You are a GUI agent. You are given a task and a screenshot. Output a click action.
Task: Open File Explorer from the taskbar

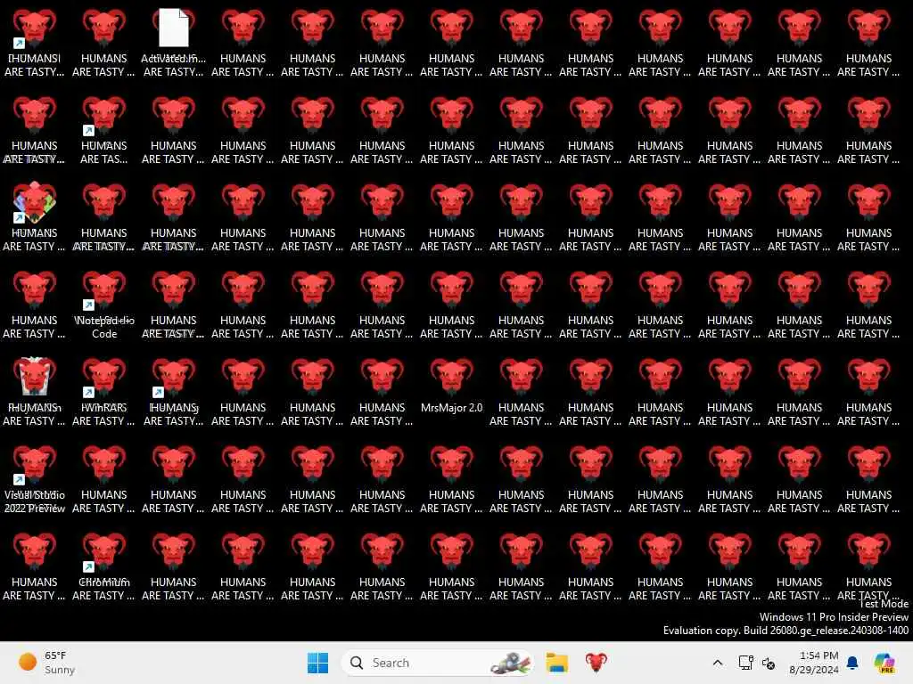click(556, 663)
